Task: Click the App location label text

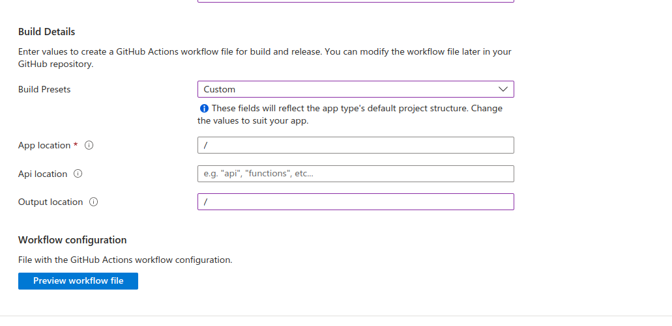Action: [x=44, y=145]
